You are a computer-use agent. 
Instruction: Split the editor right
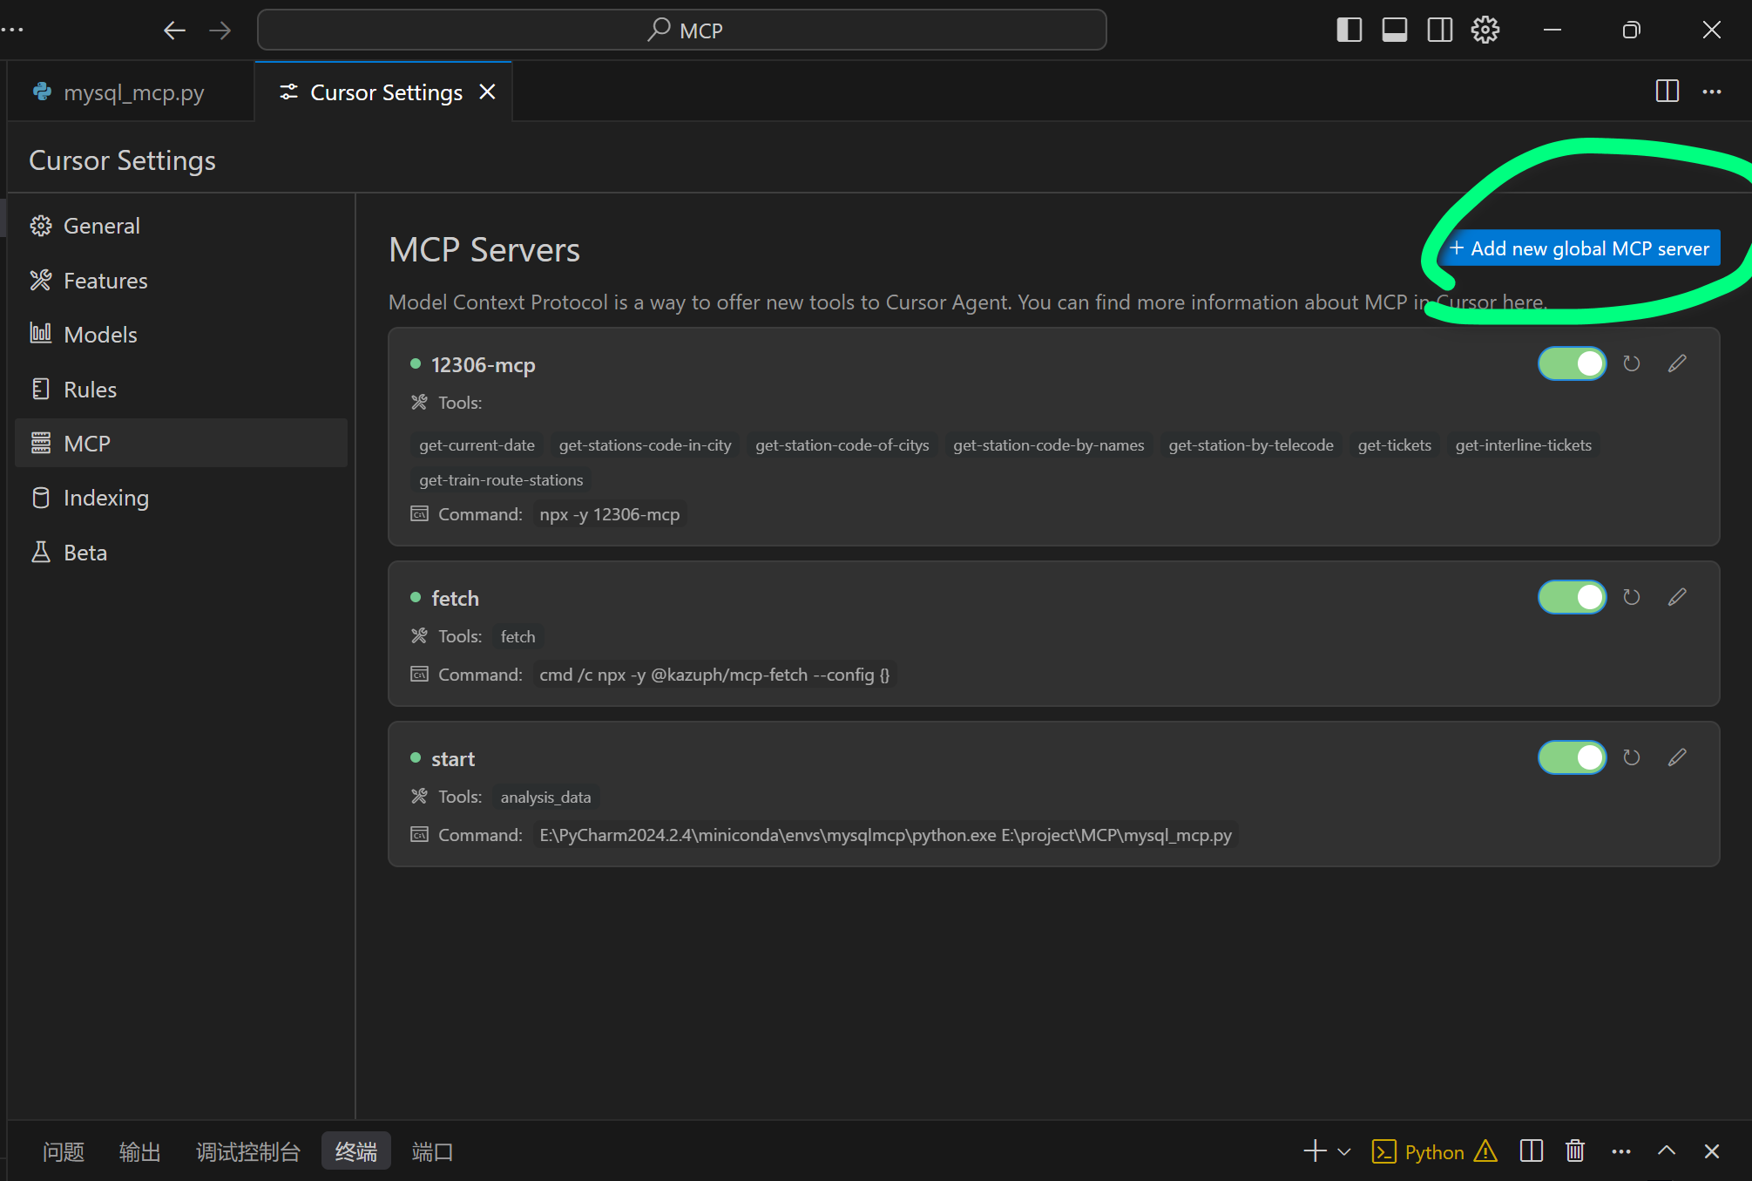click(x=1667, y=92)
